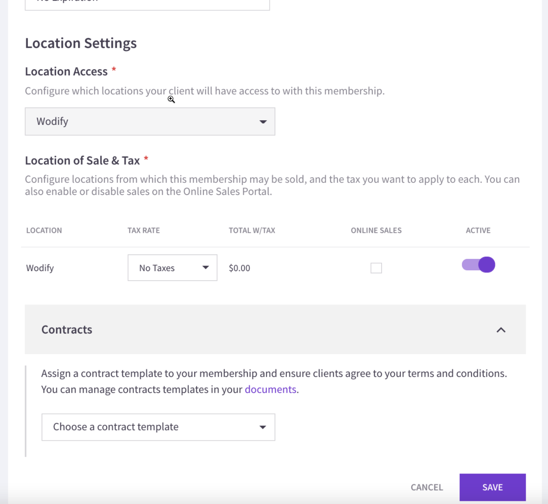Click the LOCATION column header
The height and width of the screenshot is (504, 548).
pyautogui.click(x=44, y=231)
